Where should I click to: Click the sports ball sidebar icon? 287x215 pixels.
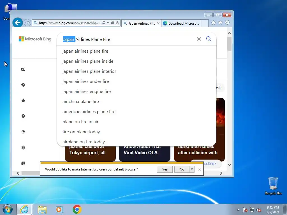click(x=23, y=85)
